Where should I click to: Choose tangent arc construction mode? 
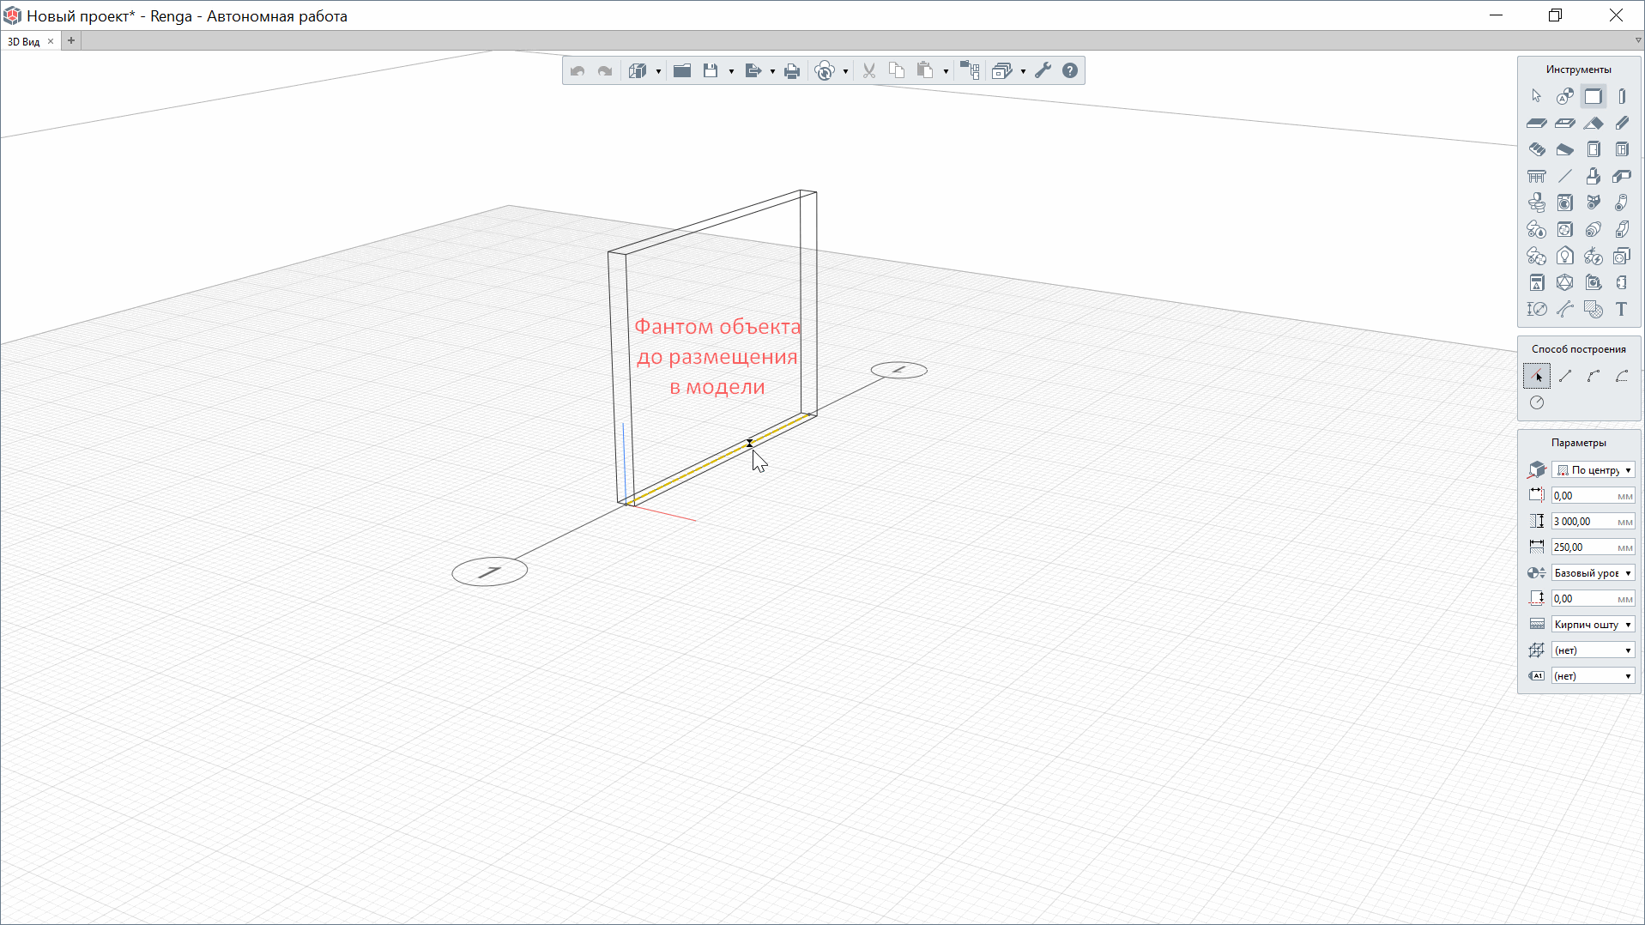[1621, 376]
